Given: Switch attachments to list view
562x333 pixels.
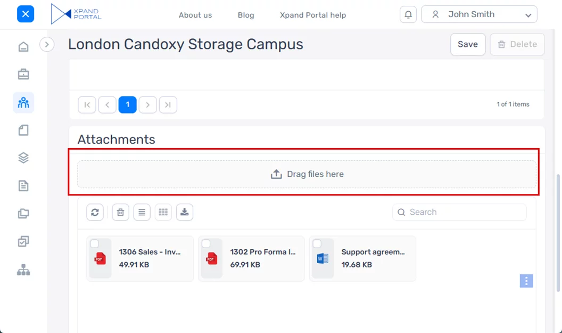Looking at the screenshot, I should tap(142, 212).
